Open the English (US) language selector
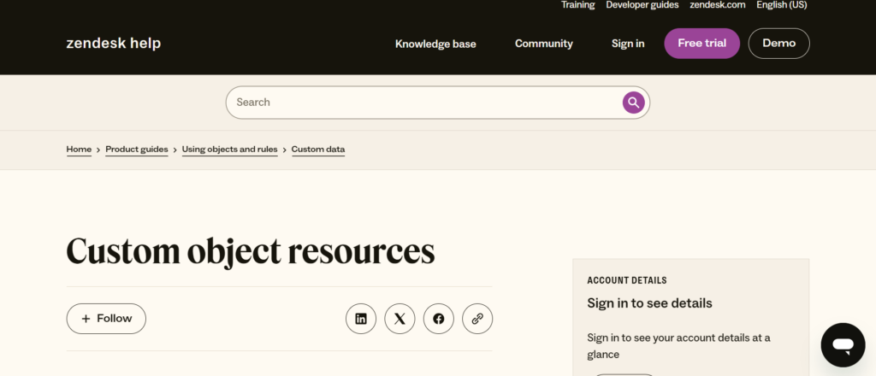Image resolution: width=876 pixels, height=376 pixels. (x=781, y=5)
